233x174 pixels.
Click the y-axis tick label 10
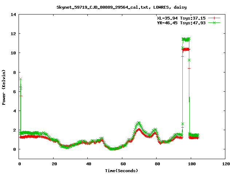13,53
